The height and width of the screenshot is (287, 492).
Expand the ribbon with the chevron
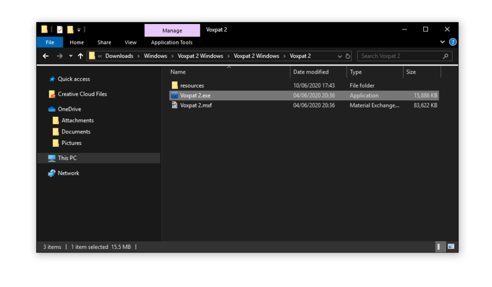(x=442, y=42)
